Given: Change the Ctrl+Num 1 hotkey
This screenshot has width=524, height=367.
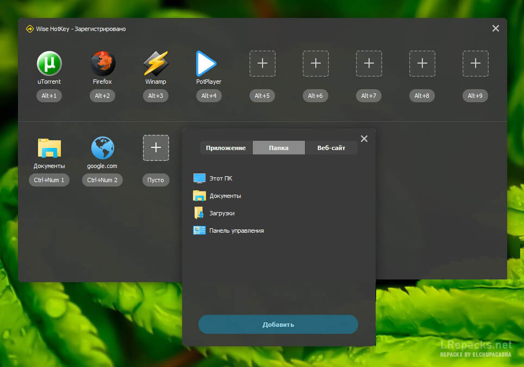Looking at the screenshot, I should 49,180.
